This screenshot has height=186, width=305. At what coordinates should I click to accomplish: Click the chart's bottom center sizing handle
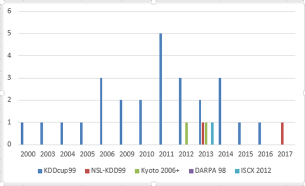pyautogui.click(x=154, y=183)
